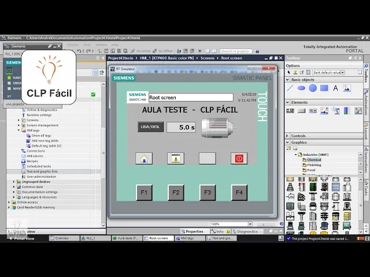
Task: Click the zoom slider in editor footer
Action: pyautogui.click(x=266, y=224)
